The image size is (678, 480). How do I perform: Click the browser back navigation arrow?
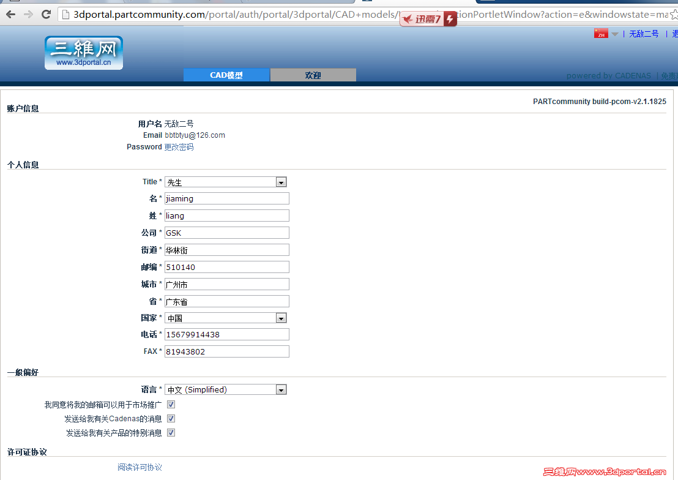coord(10,14)
